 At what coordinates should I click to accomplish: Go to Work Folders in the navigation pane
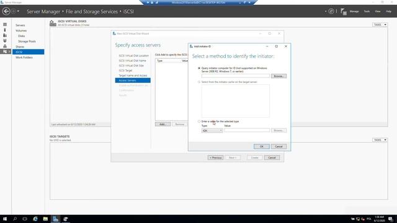(x=24, y=58)
